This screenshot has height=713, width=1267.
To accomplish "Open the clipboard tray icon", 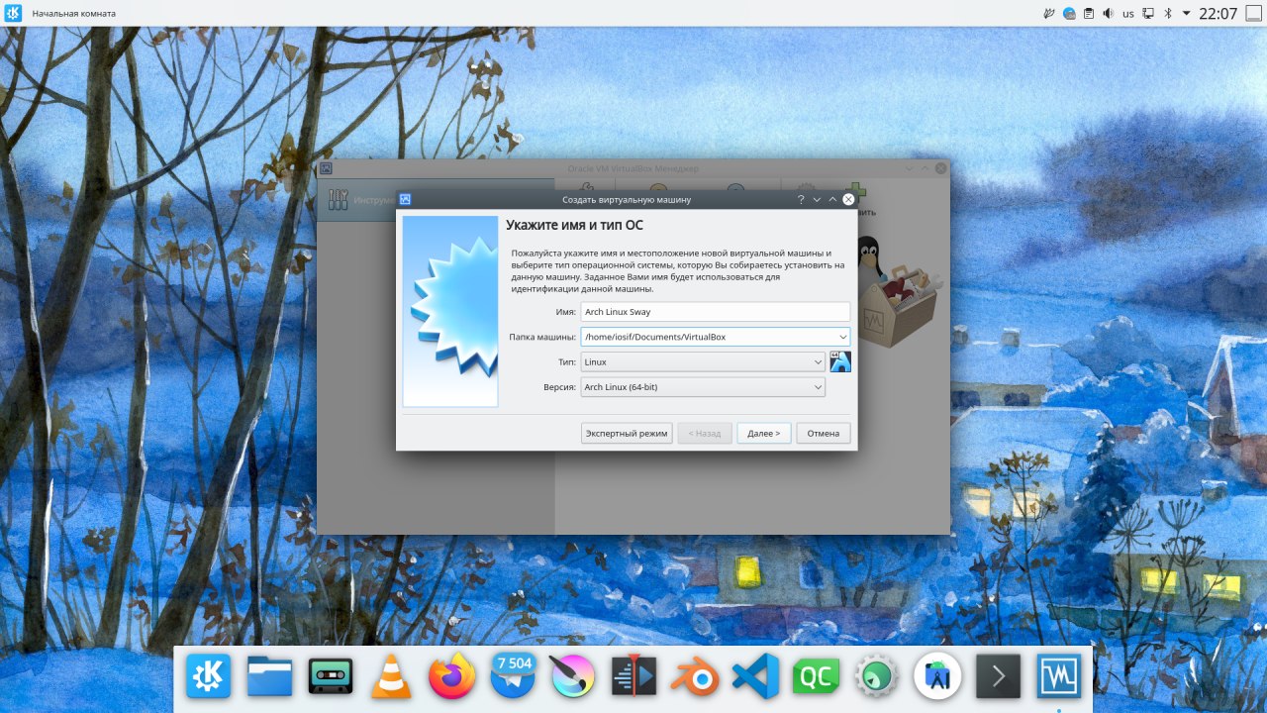I will coord(1089,14).
